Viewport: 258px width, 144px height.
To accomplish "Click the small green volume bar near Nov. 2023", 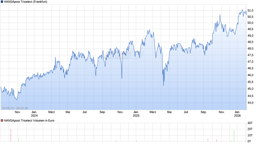I will 18,140.
